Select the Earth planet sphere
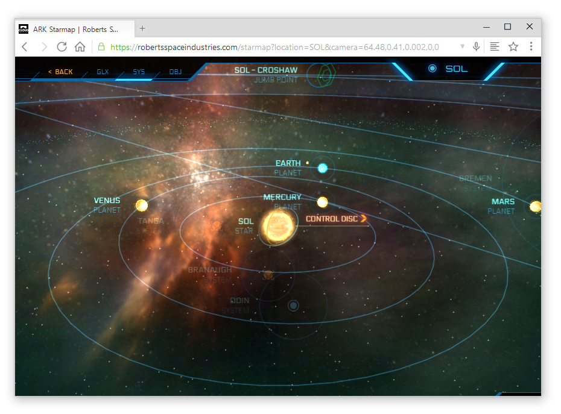561x414 pixels. [x=322, y=168]
